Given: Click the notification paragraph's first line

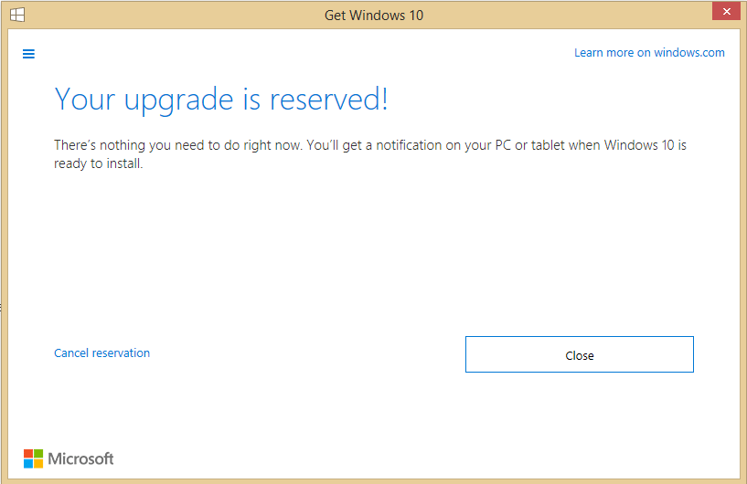Looking at the screenshot, I should [370, 145].
